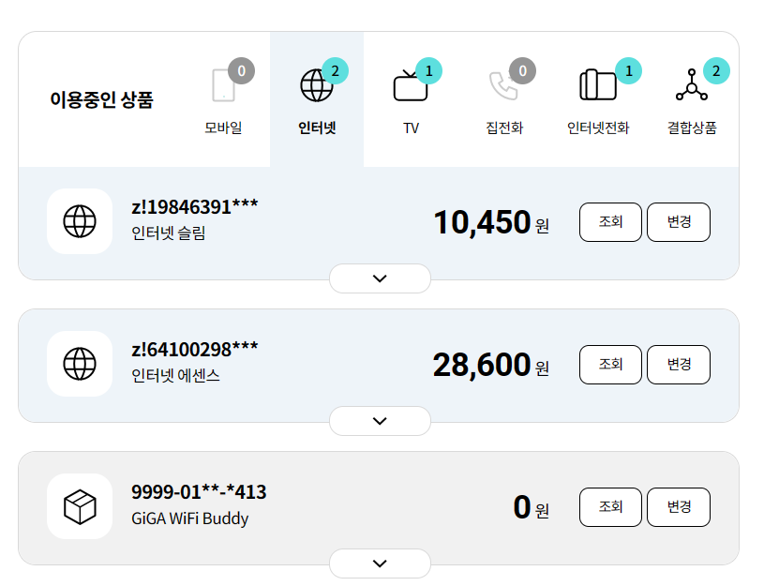Image resolution: width=764 pixels, height=586 pixels.
Task: Click globe icon beside 인터넷 슬림
Action: (80, 221)
